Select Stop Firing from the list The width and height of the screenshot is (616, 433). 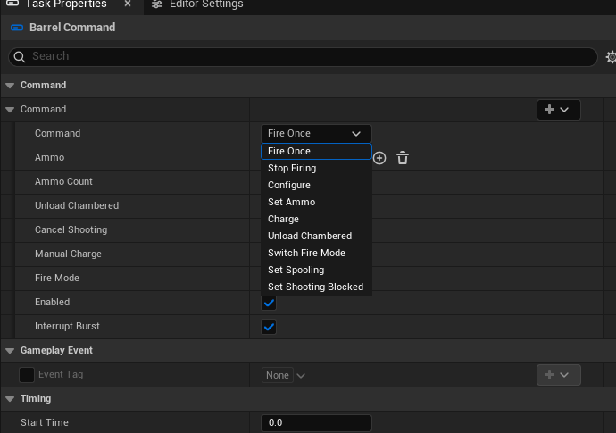[316, 168]
